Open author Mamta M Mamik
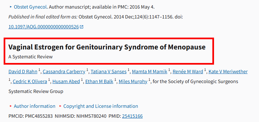Image resolution: width=259 pixels, height=122 pixels. pyautogui.click(x=150, y=72)
